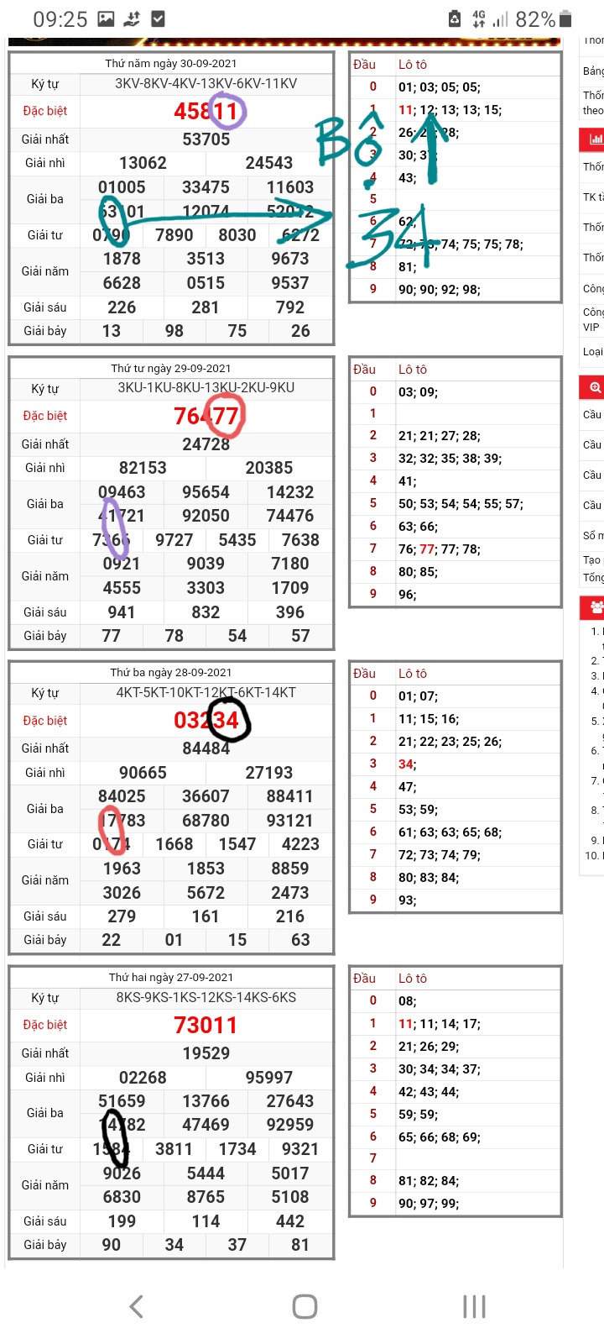Tap fifth prize number 6628
The height and width of the screenshot is (1344, 604).
(x=122, y=283)
